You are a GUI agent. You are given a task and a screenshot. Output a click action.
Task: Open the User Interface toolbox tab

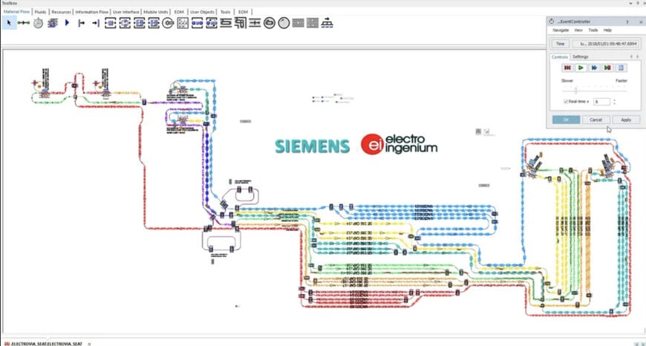click(x=126, y=12)
